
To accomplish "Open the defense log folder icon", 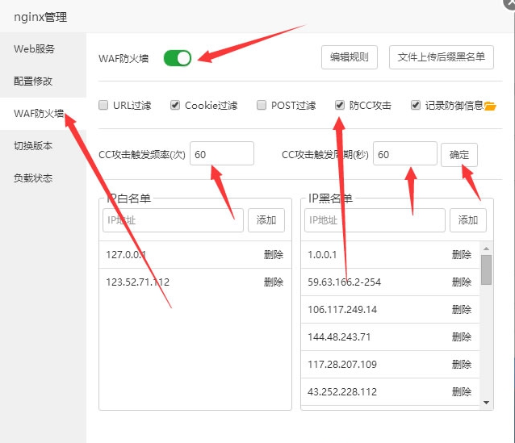I will pyautogui.click(x=490, y=106).
